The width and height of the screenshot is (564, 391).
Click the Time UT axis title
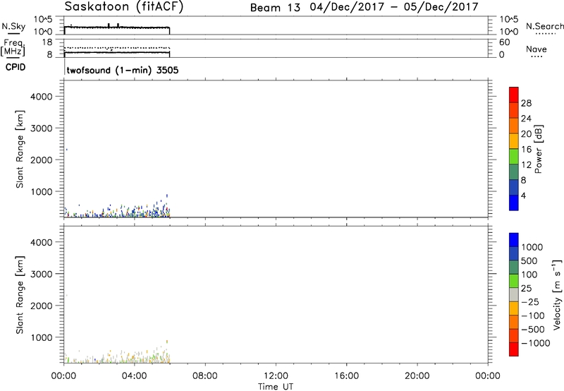click(276, 387)
